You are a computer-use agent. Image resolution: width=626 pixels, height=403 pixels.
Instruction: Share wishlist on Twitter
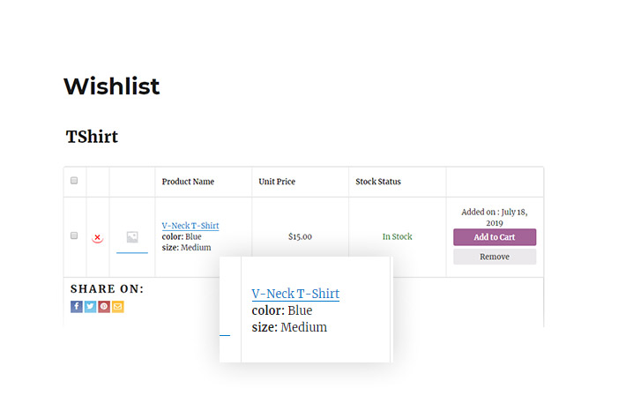[90, 306]
